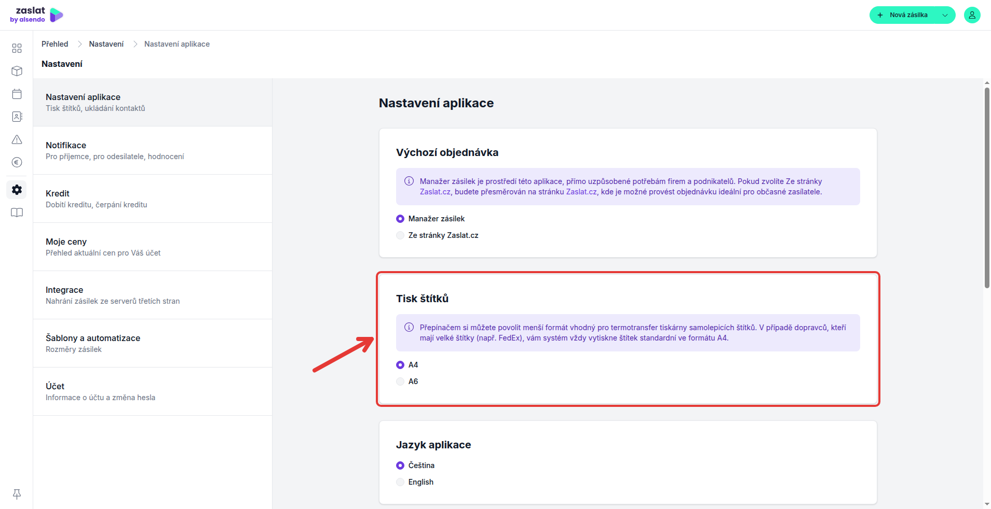Click the Zaslat by alsendo logo

pyautogui.click(x=36, y=15)
